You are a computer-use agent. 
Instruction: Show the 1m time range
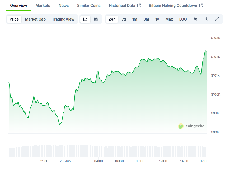click(135, 19)
